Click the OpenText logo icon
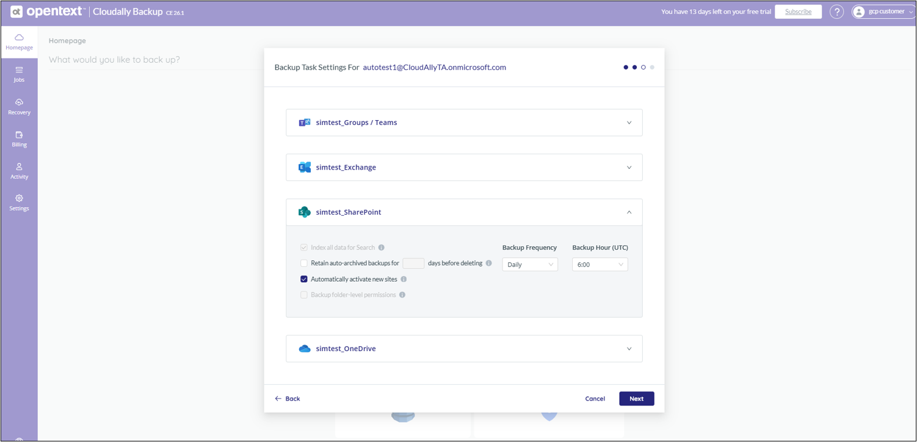 tap(16, 12)
